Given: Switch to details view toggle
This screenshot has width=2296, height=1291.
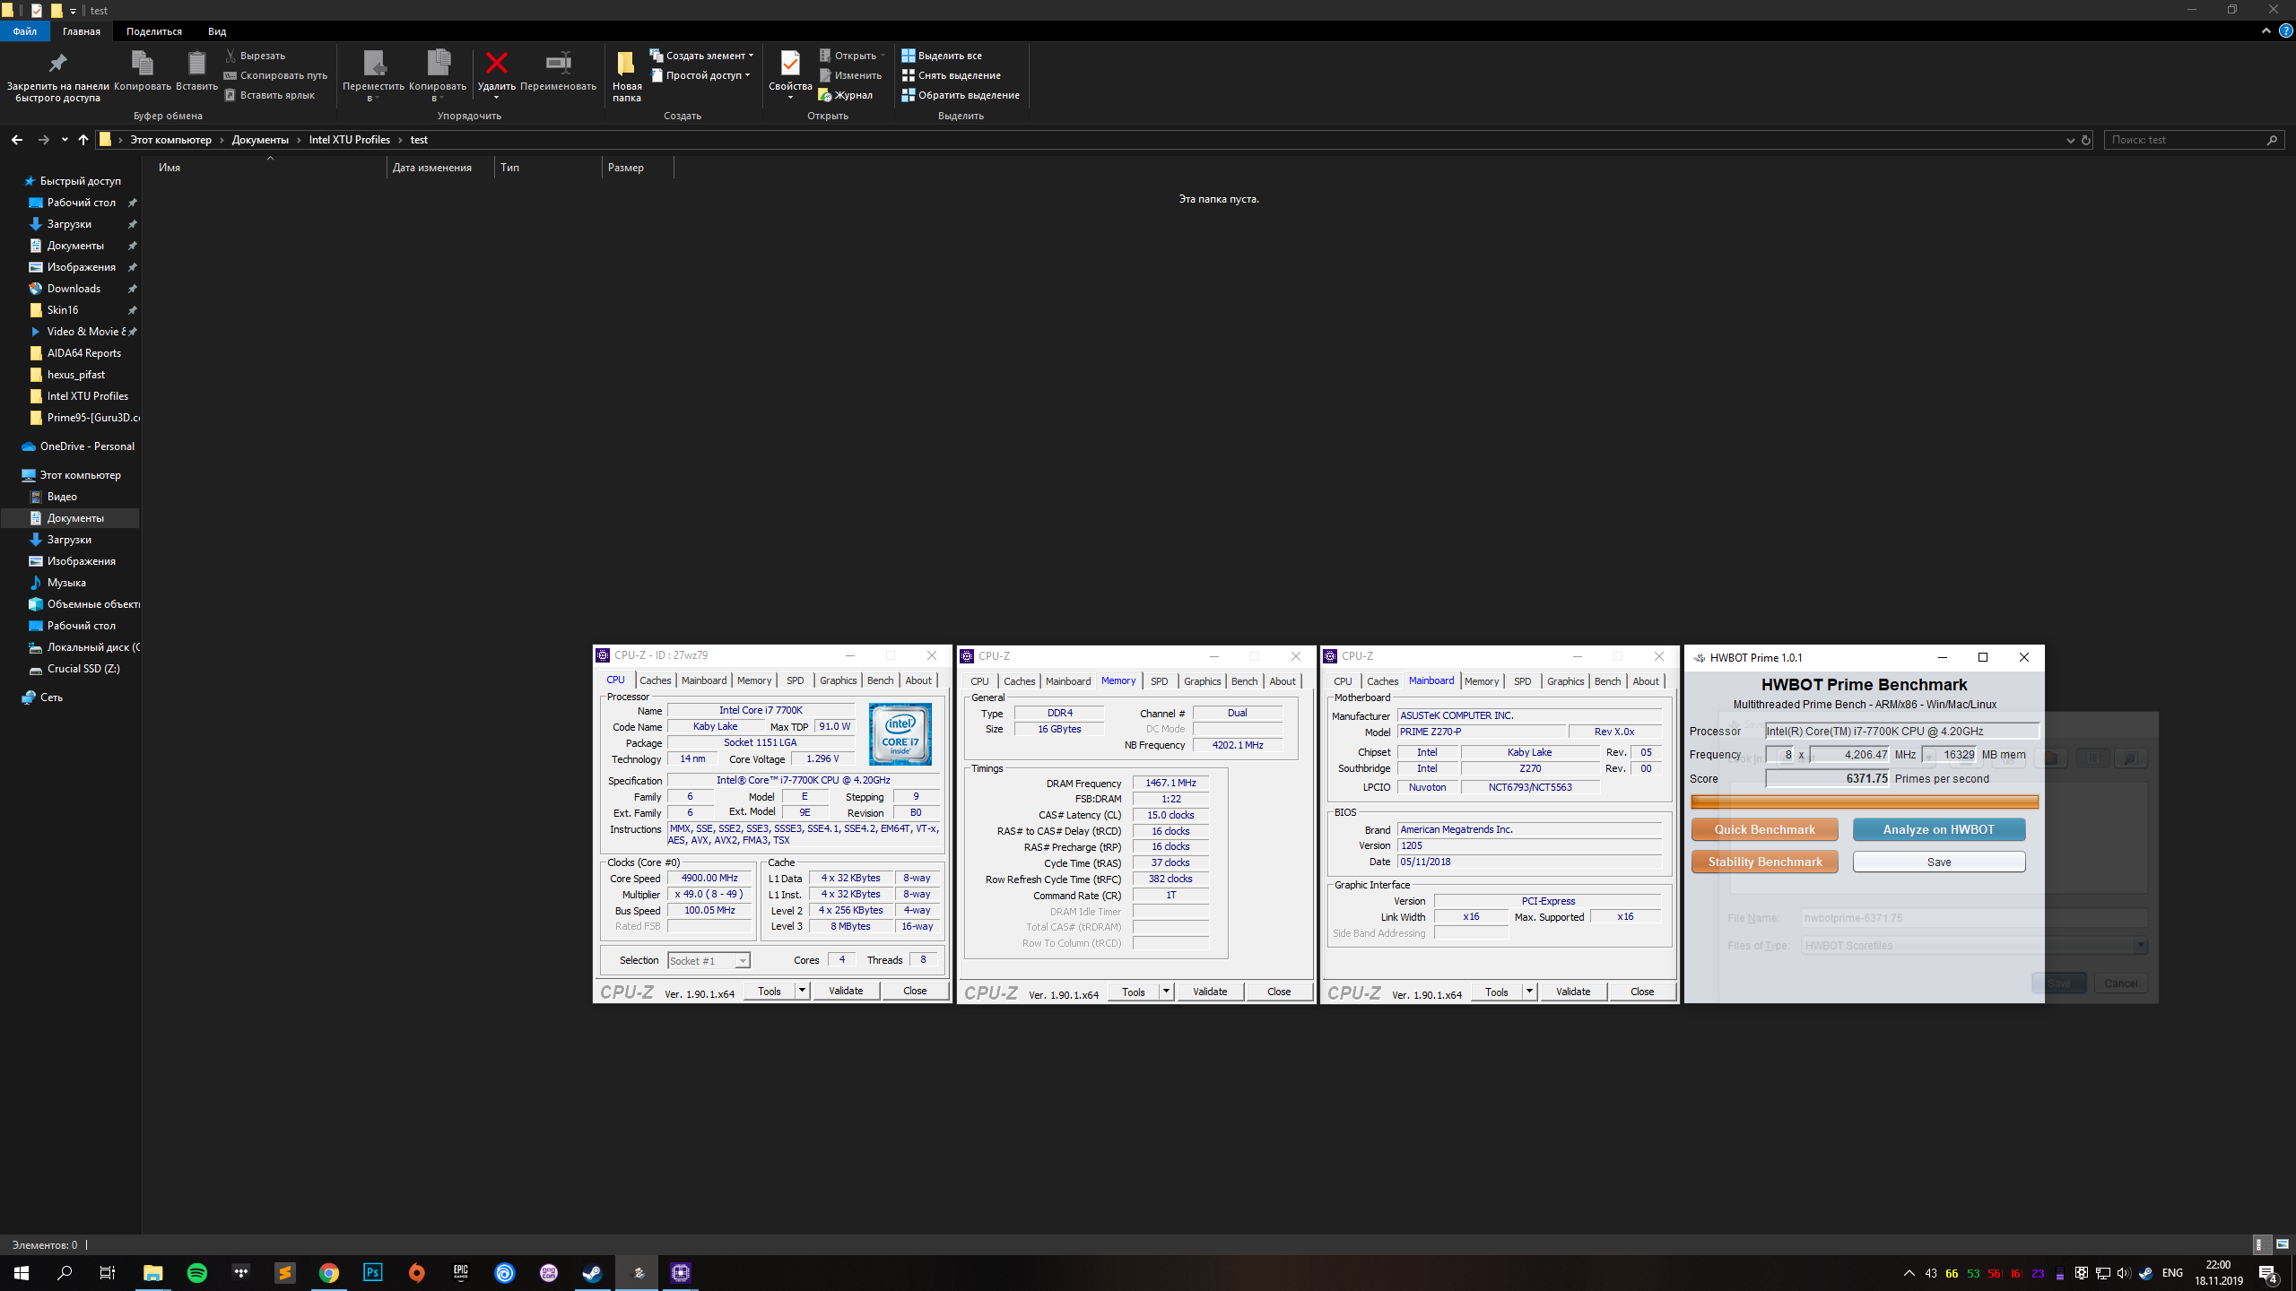Looking at the screenshot, I should 2262,1244.
